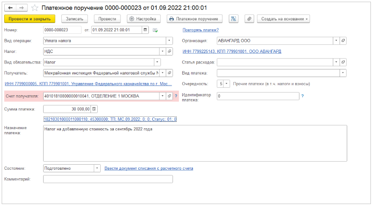Image resolution: width=373 pixels, height=207 pixels.
Task: Open document postings and movements icon
Action: (x=233, y=19)
